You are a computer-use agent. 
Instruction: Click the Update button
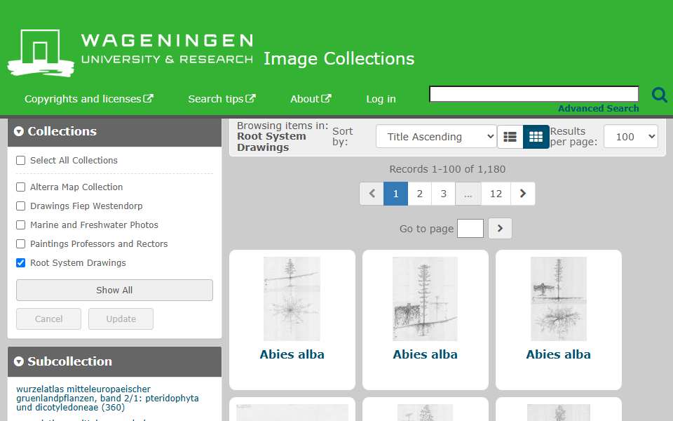pyautogui.click(x=121, y=319)
